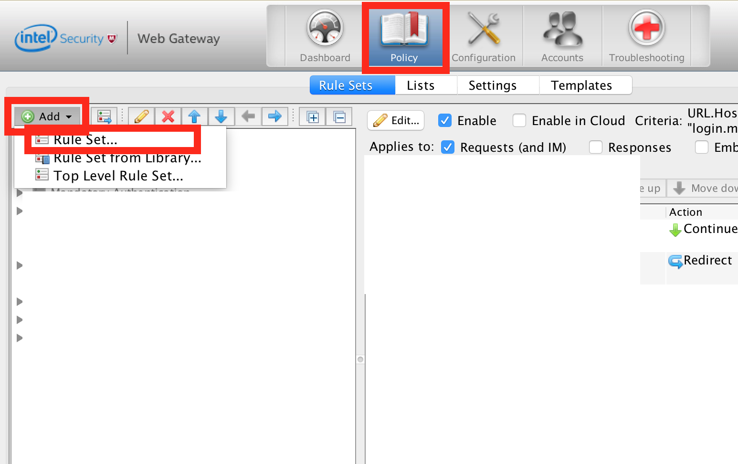Move rule set up with blue arrow
This screenshot has width=738, height=464.
pyautogui.click(x=194, y=116)
